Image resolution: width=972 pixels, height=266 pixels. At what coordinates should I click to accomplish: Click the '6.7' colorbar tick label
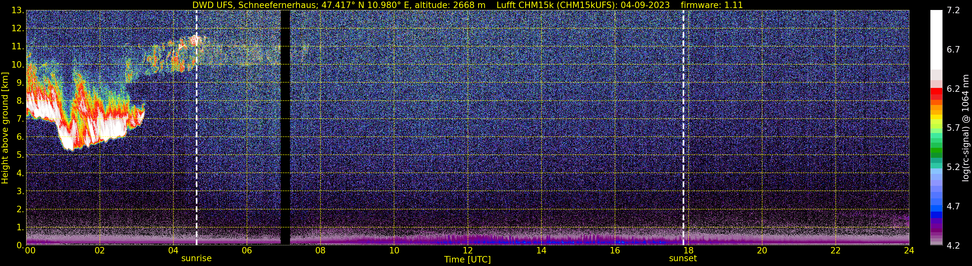[953, 50]
